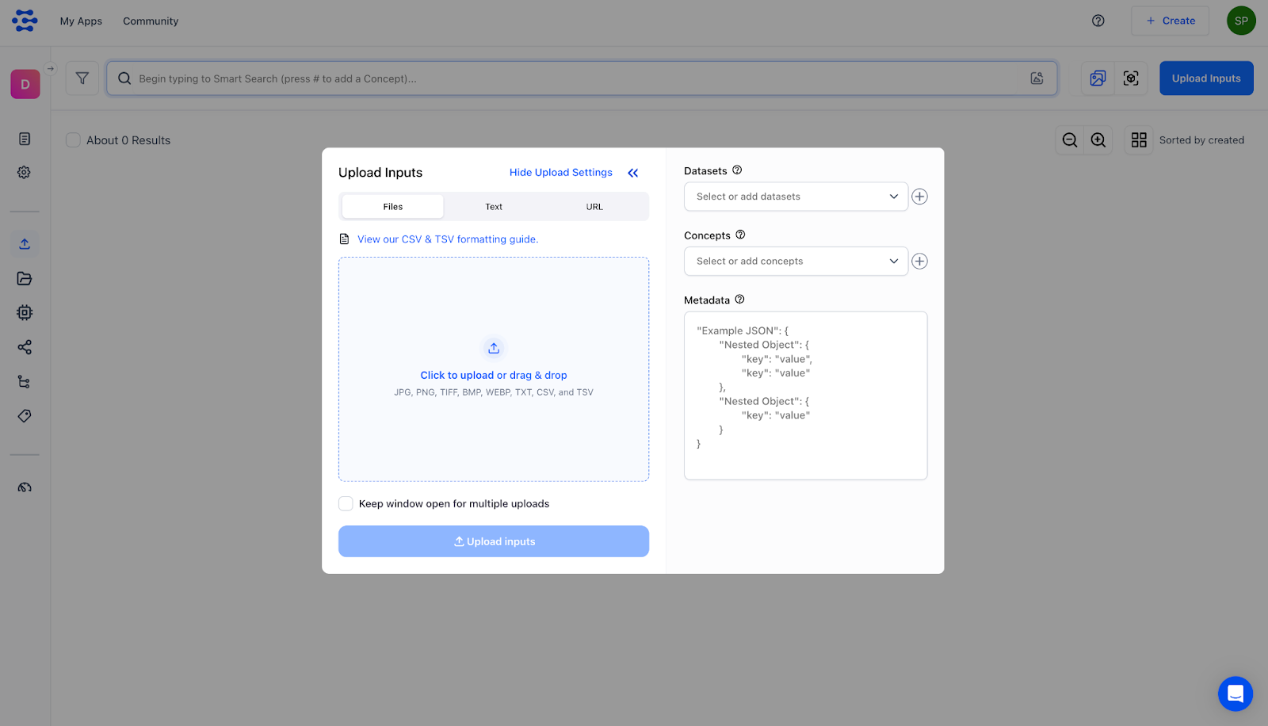Click the zoom out magnifier icon
This screenshot has width=1268, height=726.
pos(1070,140)
